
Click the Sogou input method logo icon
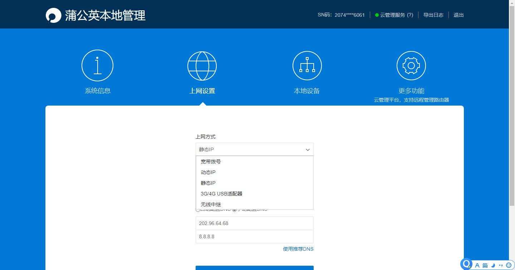(466, 264)
